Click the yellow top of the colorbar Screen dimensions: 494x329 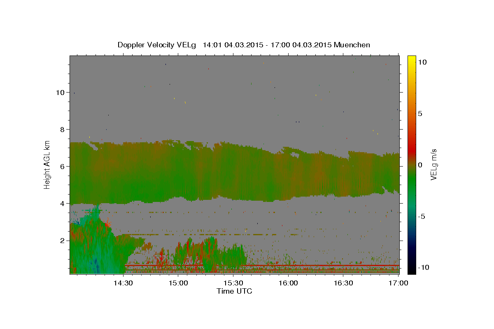pyautogui.click(x=412, y=60)
